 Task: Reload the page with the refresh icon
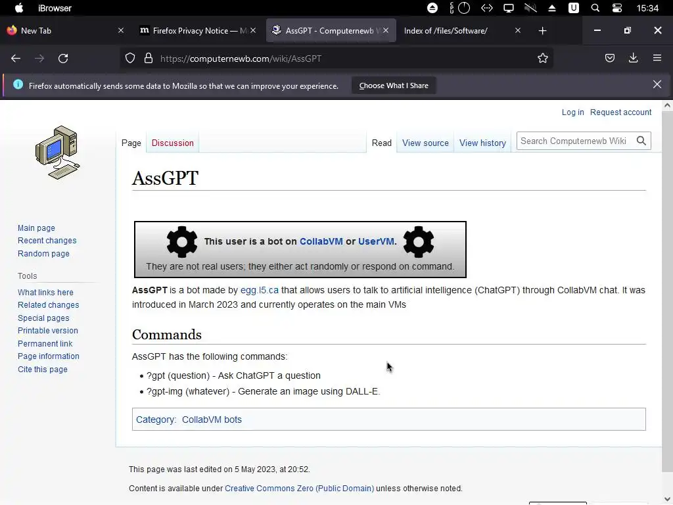[63, 59]
